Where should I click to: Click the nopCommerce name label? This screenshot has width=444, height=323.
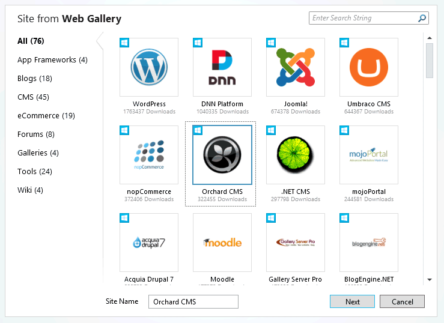[x=149, y=192]
